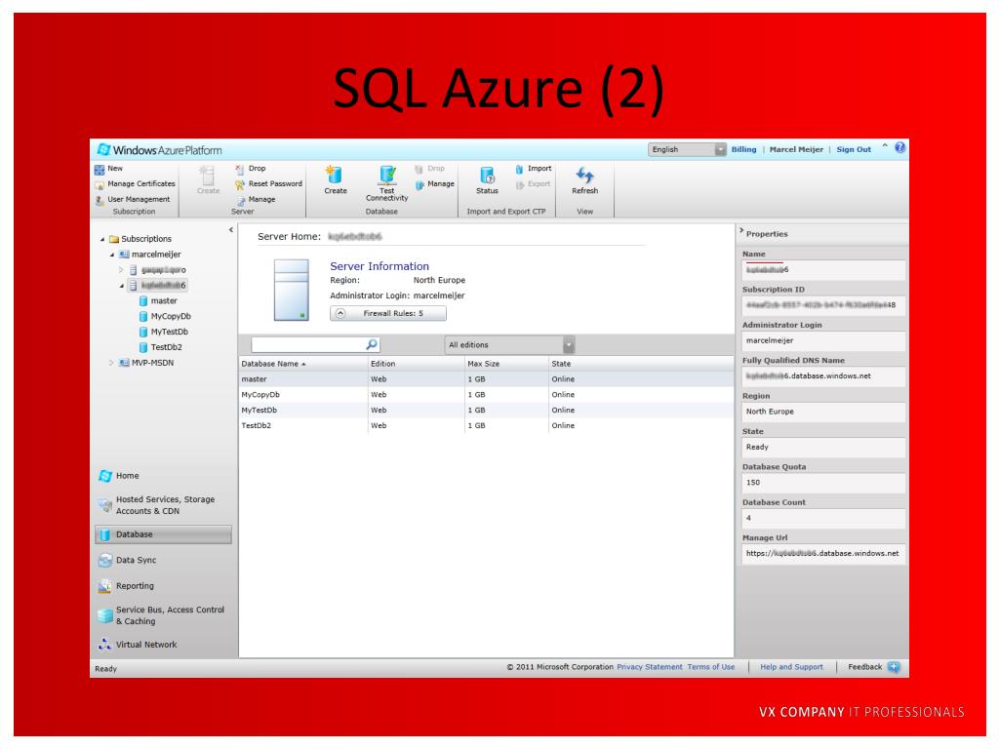Screen dimensions: 999x749
Task: Expand the first blurred server node
Action: pos(121,270)
